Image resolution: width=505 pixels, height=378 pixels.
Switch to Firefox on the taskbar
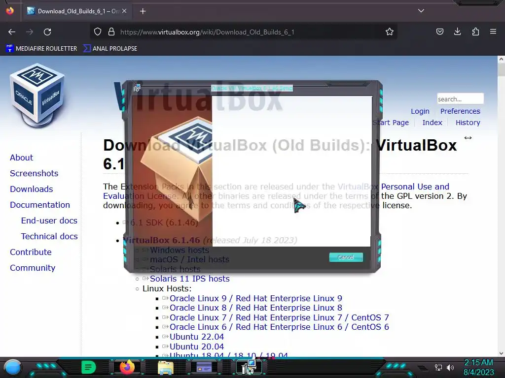127,367
